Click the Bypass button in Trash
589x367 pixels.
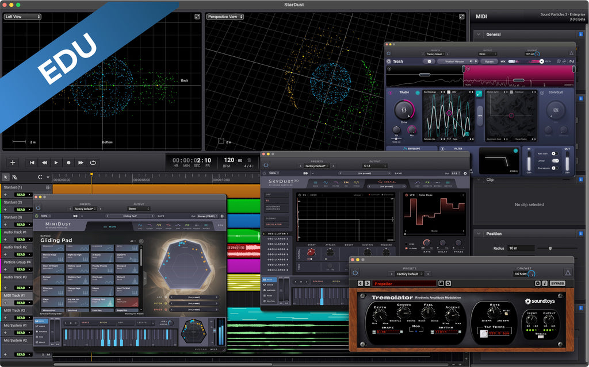coord(489,61)
